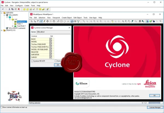Click the Cut scissors icon
164x113 pixels.
click(9, 9)
